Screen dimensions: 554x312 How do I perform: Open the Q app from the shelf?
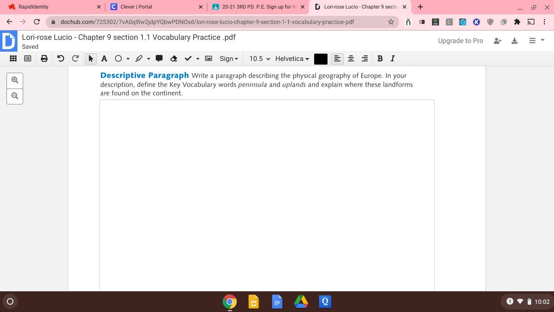(x=325, y=302)
